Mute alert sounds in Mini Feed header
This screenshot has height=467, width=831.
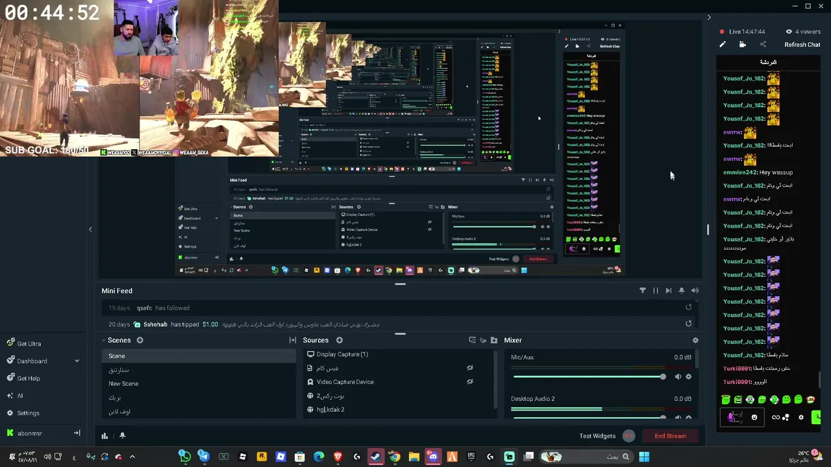[x=695, y=291]
